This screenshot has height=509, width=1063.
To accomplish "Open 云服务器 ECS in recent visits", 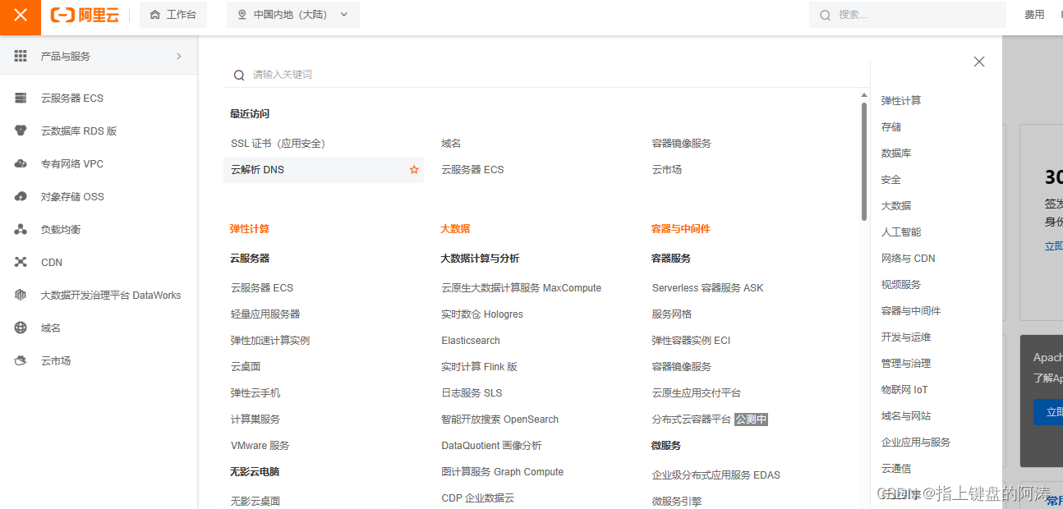I will coord(472,170).
